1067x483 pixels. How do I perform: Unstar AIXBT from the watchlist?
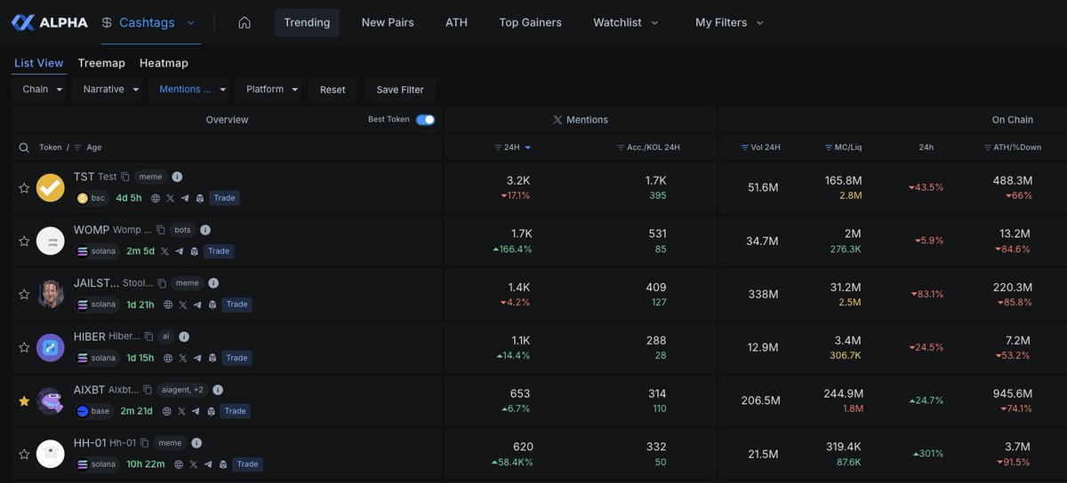[x=24, y=401]
